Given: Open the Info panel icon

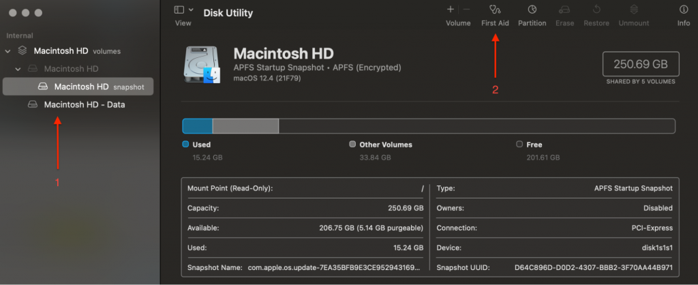Looking at the screenshot, I should coord(683,10).
